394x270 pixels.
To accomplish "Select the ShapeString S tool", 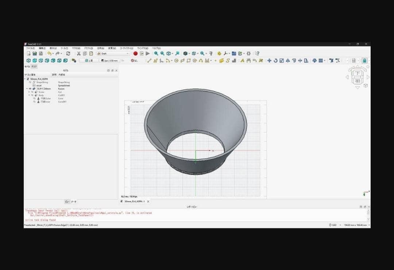I will [x=228, y=60].
